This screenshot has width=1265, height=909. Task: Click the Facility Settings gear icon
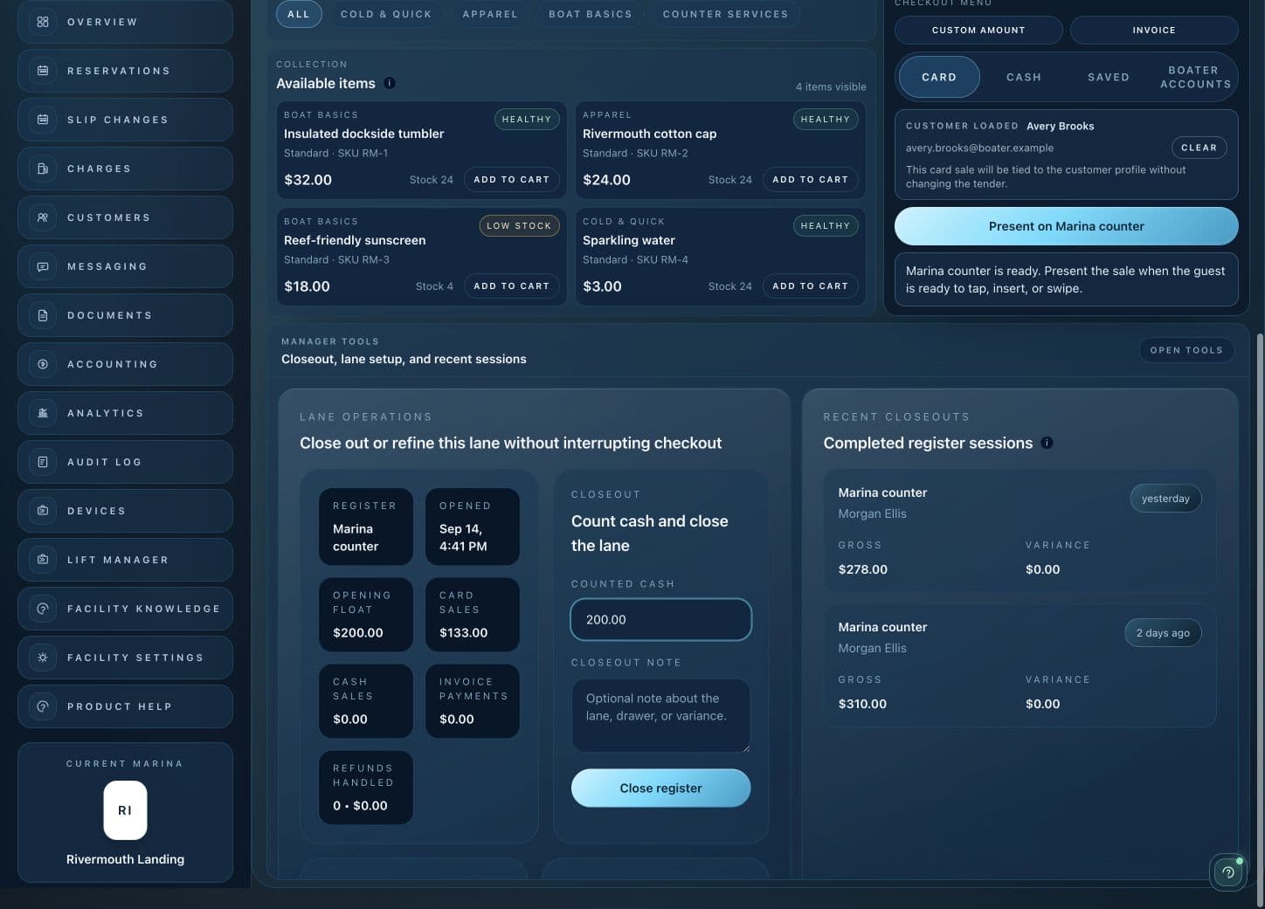coord(42,658)
